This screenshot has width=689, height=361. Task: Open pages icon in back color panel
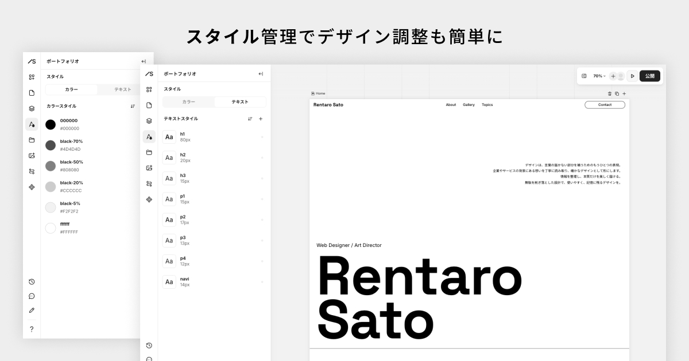click(32, 93)
